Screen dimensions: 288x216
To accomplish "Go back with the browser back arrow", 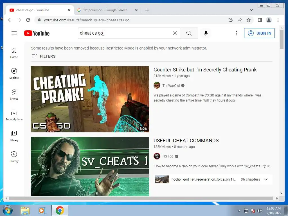I will pos(10,20).
